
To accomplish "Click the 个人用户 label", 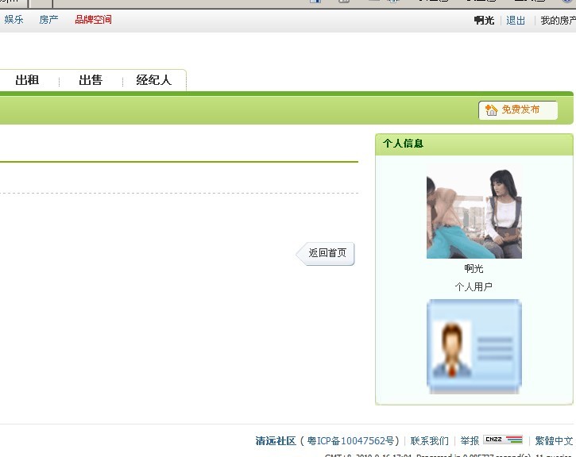I will 474,286.
